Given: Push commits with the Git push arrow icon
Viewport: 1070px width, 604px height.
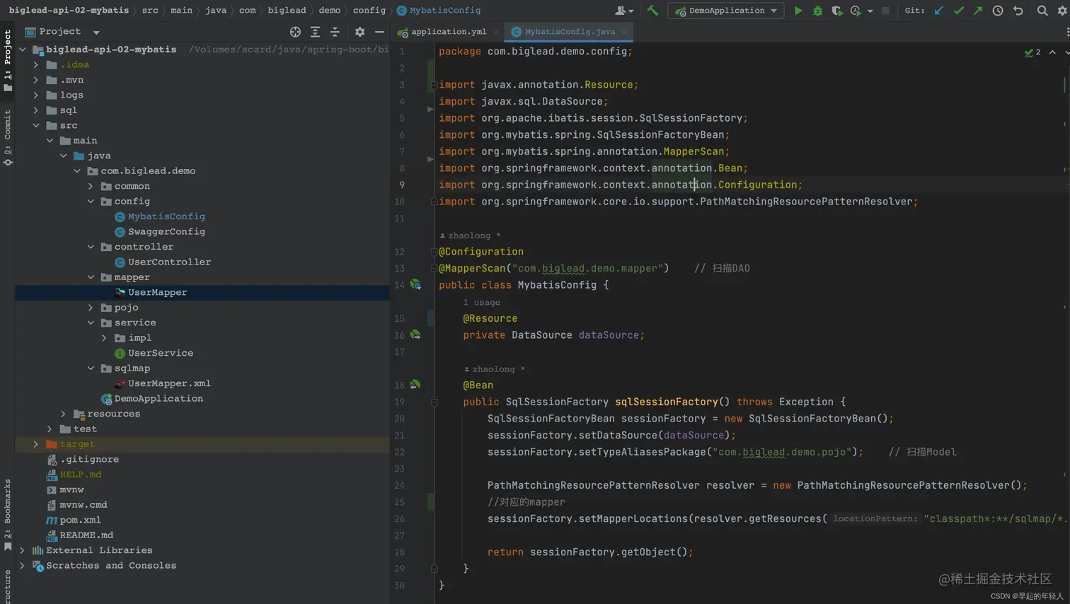Looking at the screenshot, I should point(978,11).
